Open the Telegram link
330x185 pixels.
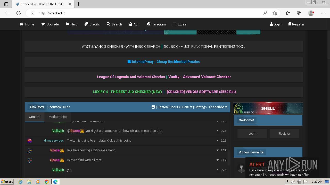pos(156,24)
